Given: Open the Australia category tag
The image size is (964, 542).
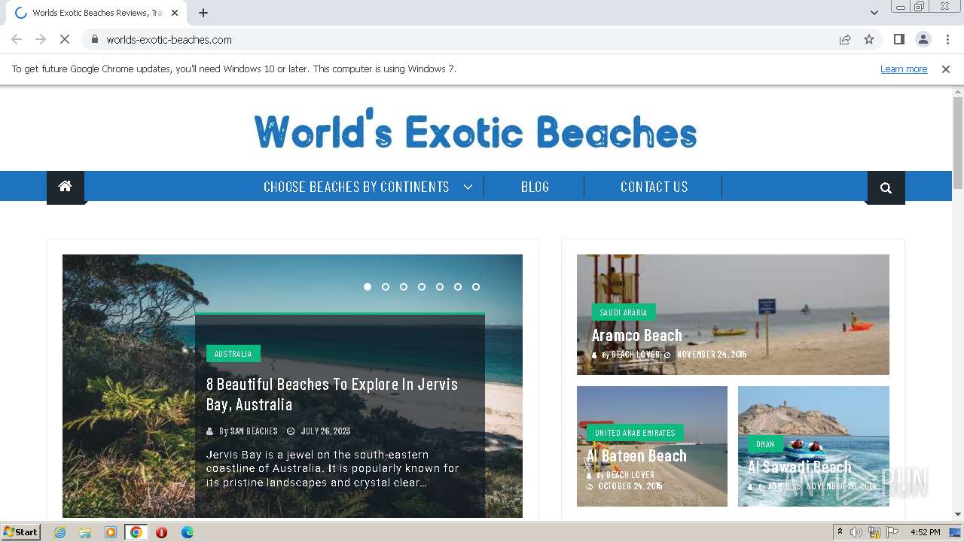Looking at the screenshot, I should 233,354.
